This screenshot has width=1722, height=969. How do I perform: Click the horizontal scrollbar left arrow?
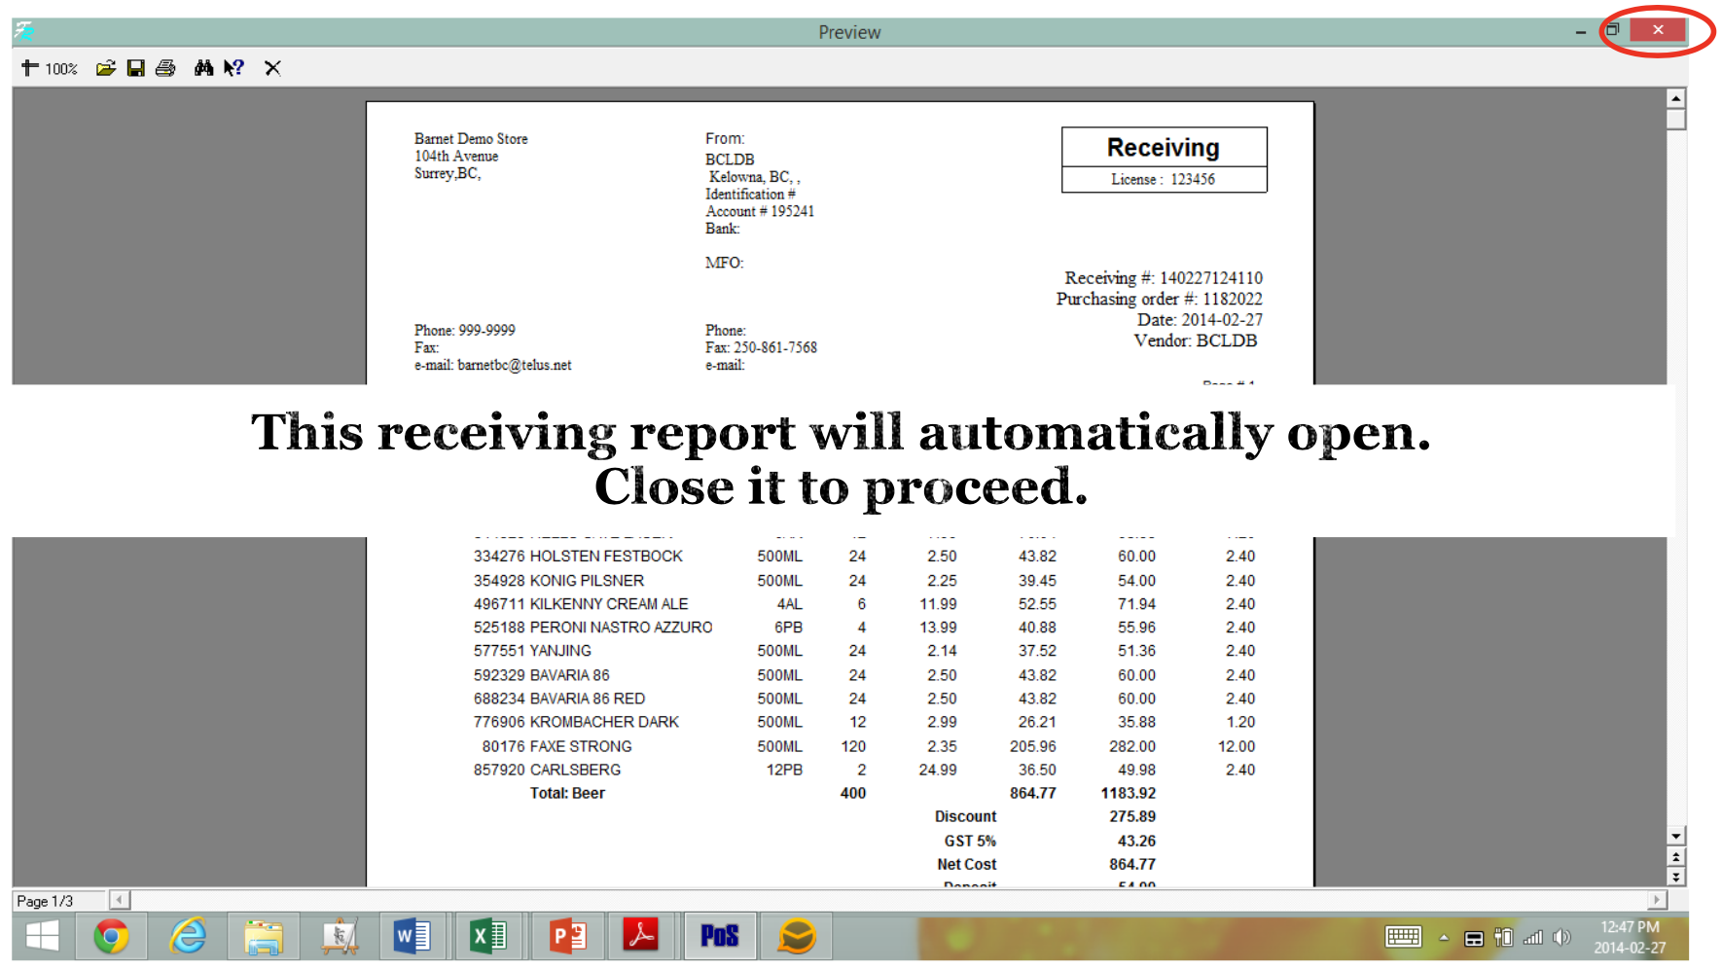pyautogui.click(x=120, y=900)
